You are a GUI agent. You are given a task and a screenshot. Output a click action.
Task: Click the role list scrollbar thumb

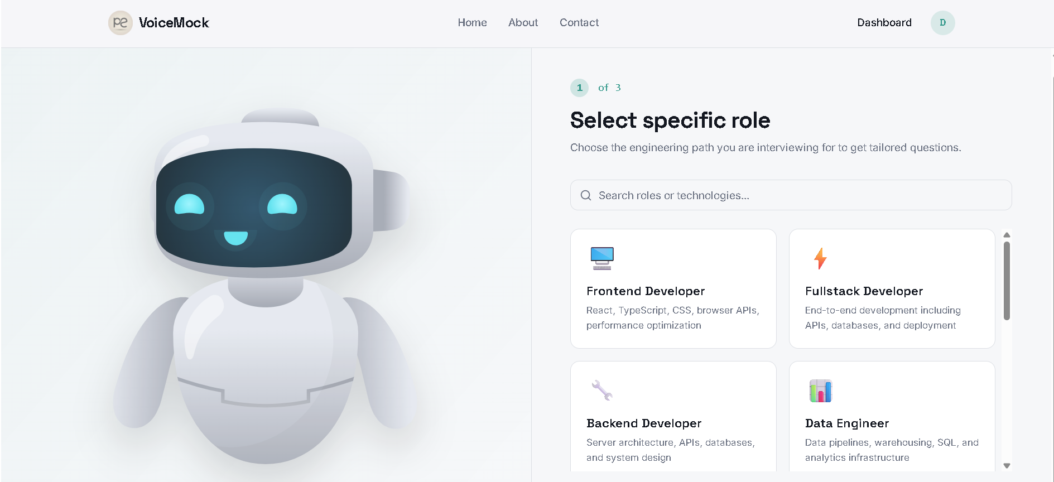(1007, 281)
